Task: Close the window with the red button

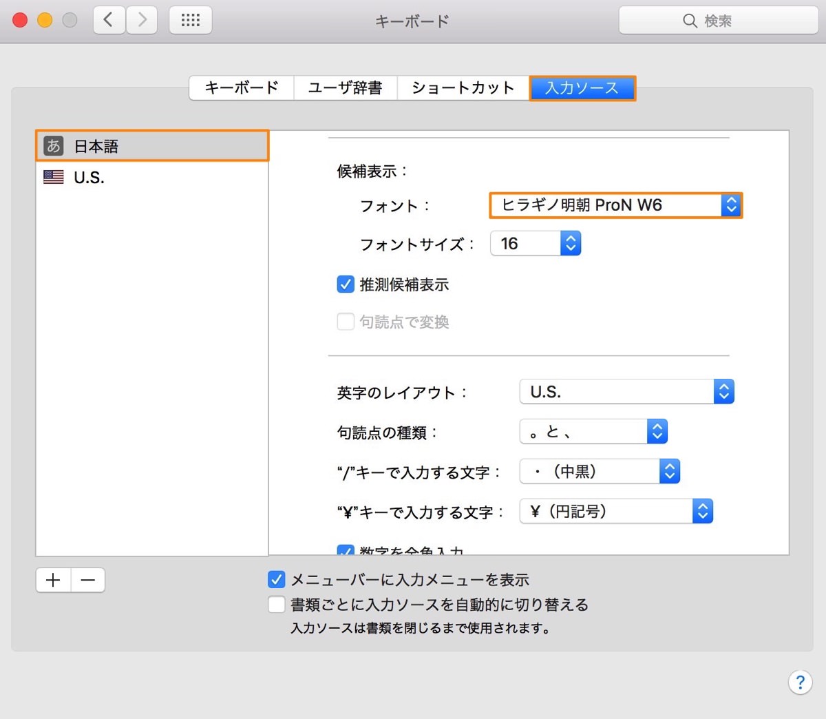Action: click(x=20, y=20)
